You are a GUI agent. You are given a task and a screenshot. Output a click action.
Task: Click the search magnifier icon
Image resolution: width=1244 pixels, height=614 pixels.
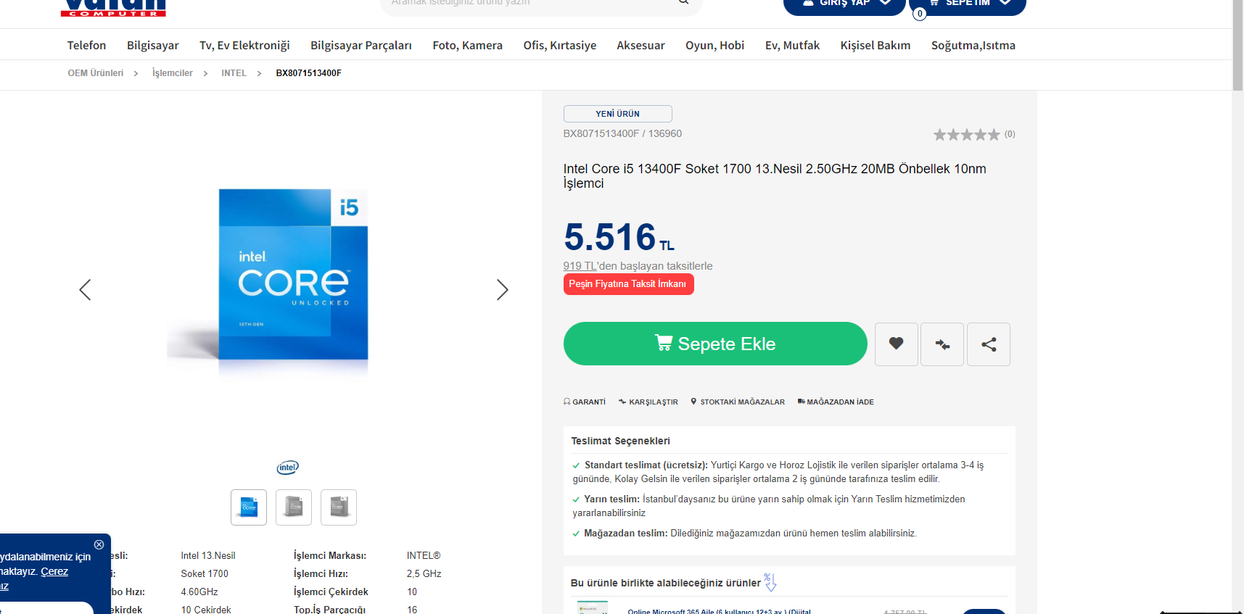(683, 2)
